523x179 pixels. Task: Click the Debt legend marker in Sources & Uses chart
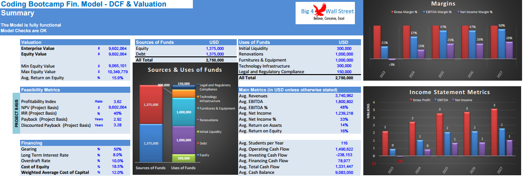(x=198, y=143)
